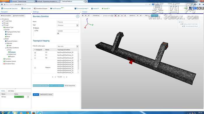Click the Upgrade menu link
This screenshot has height=114, width=204.
click(105, 8)
